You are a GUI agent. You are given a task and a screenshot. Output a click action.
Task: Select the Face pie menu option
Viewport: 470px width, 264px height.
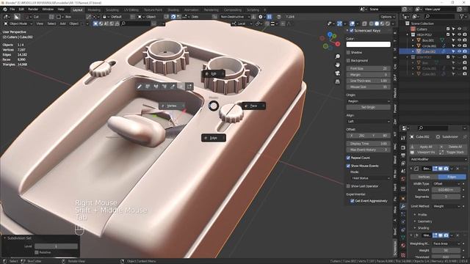[x=253, y=106]
